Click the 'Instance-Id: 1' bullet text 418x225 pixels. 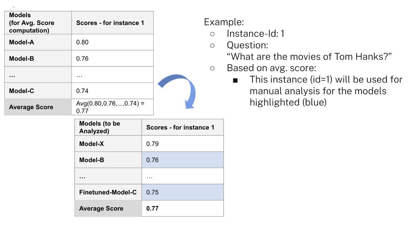pos(255,34)
